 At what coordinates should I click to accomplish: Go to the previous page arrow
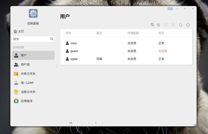tap(89, 123)
